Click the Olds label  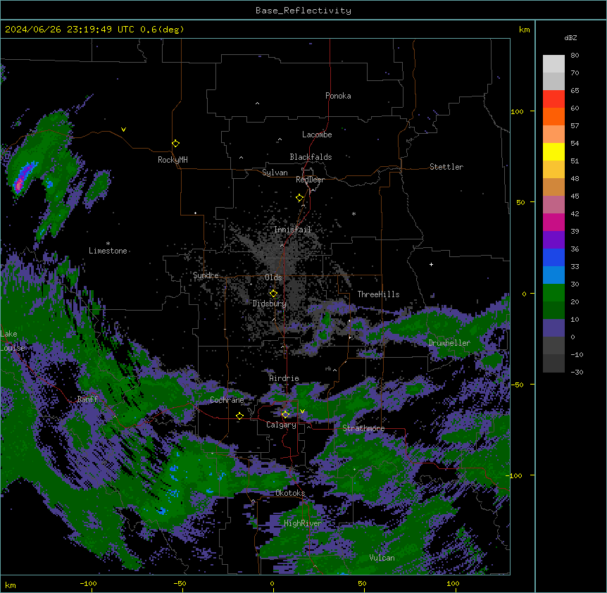click(273, 277)
